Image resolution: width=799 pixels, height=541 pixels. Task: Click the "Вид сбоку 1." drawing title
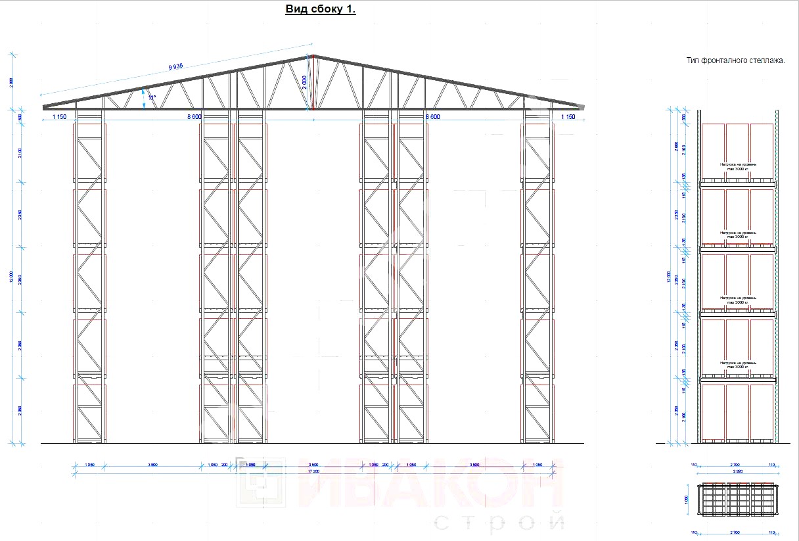tap(320, 9)
